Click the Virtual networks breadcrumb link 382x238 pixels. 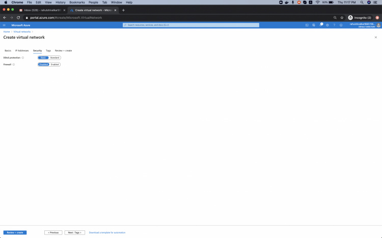click(22, 32)
